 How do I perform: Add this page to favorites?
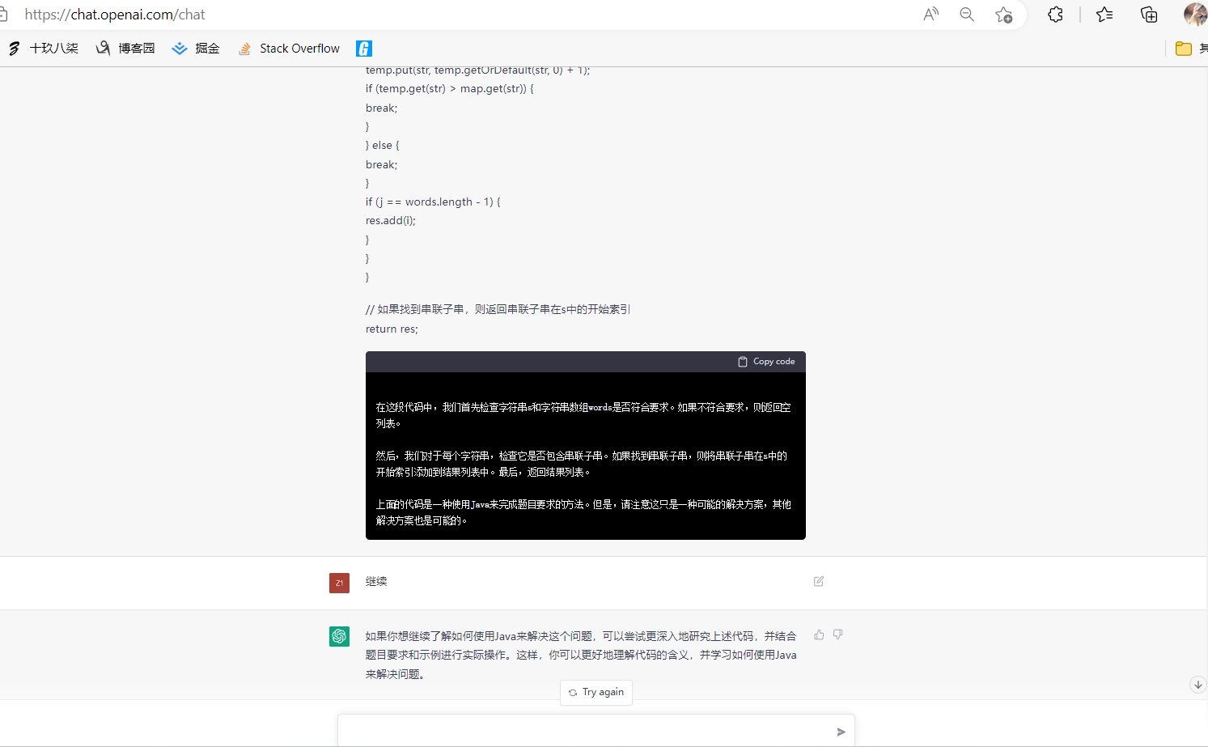pos(1003,14)
